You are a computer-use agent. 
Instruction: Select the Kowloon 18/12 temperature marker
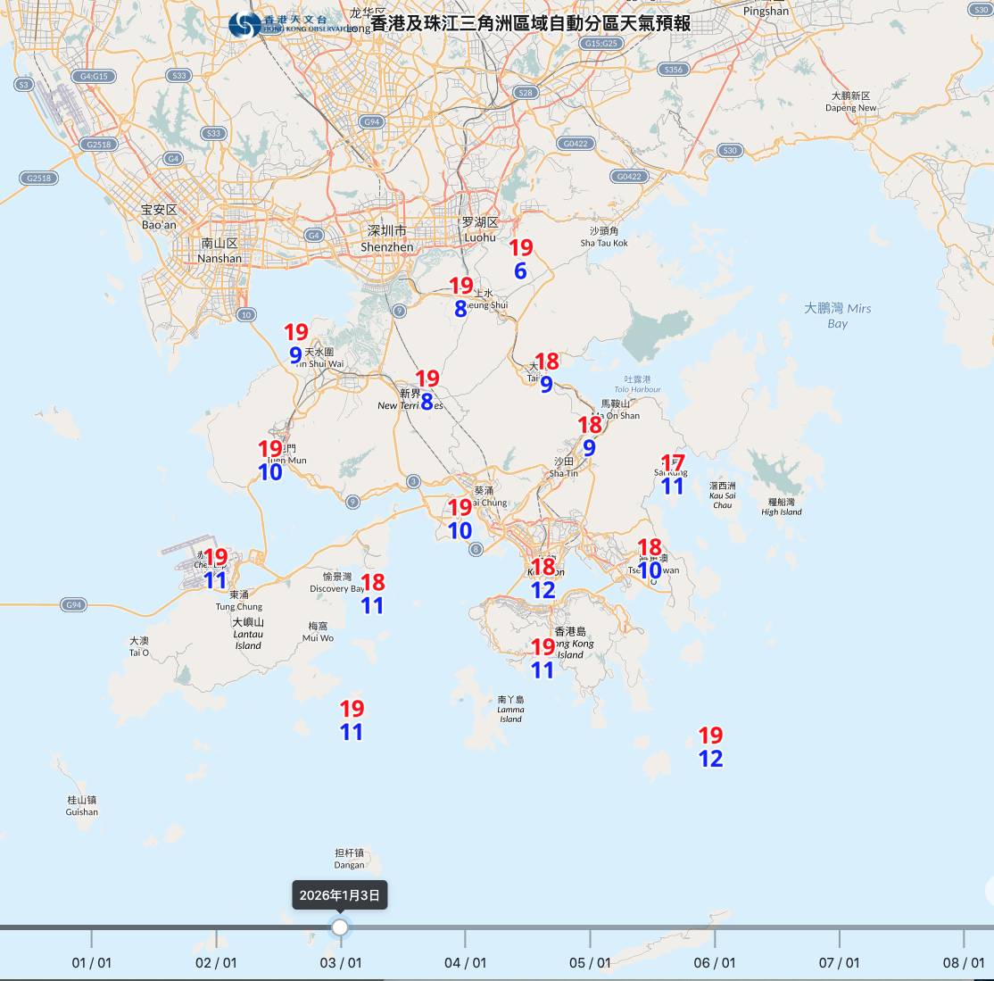point(543,578)
